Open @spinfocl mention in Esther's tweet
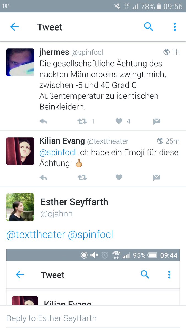Viewport: 186px width, 330px height. pos(91,235)
